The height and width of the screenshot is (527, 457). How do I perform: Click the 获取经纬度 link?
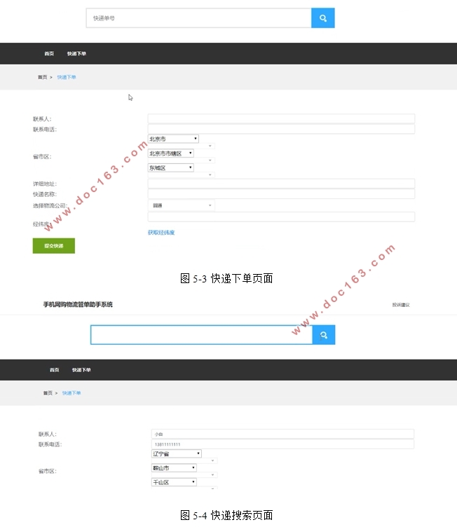coord(161,232)
